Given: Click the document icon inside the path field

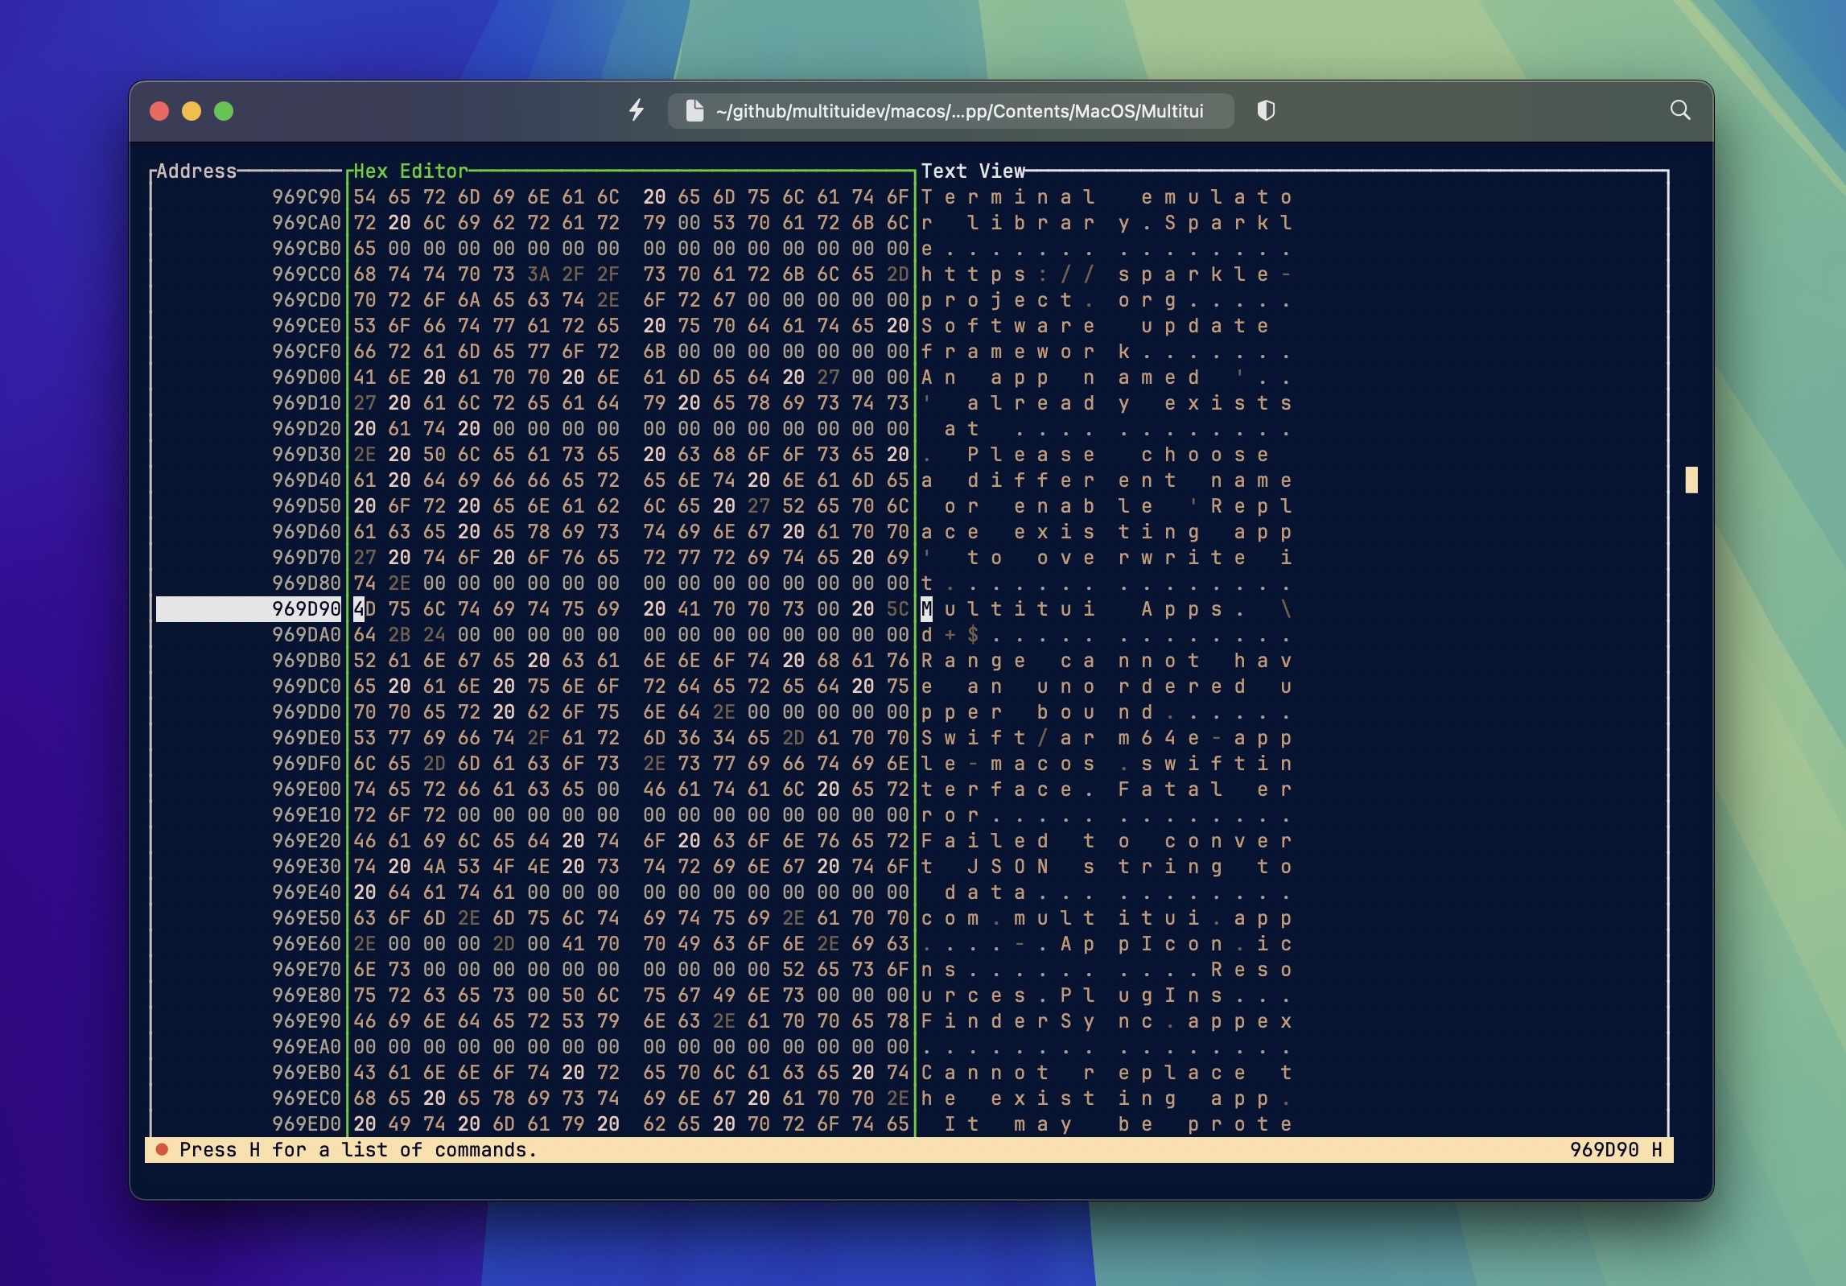Looking at the screenshot, I should pos(694,111).
